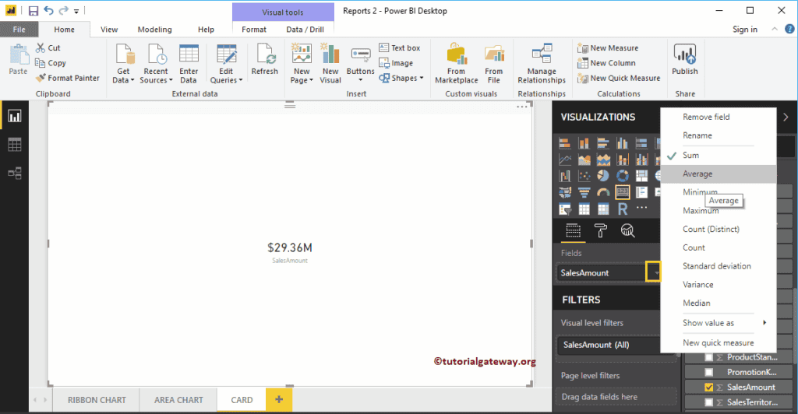Import a custom visual via ellipsis

tap(641, 208)
